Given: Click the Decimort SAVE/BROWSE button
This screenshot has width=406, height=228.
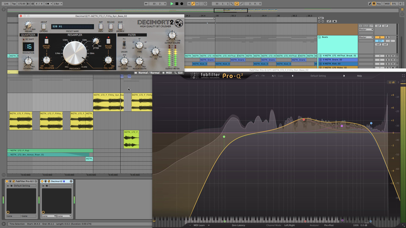Looking at the screenshot, I should tap(120, 26).
